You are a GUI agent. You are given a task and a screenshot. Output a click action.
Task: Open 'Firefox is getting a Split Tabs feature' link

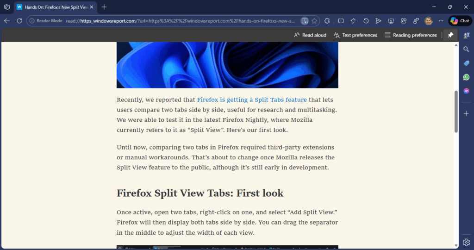point(252,100)
